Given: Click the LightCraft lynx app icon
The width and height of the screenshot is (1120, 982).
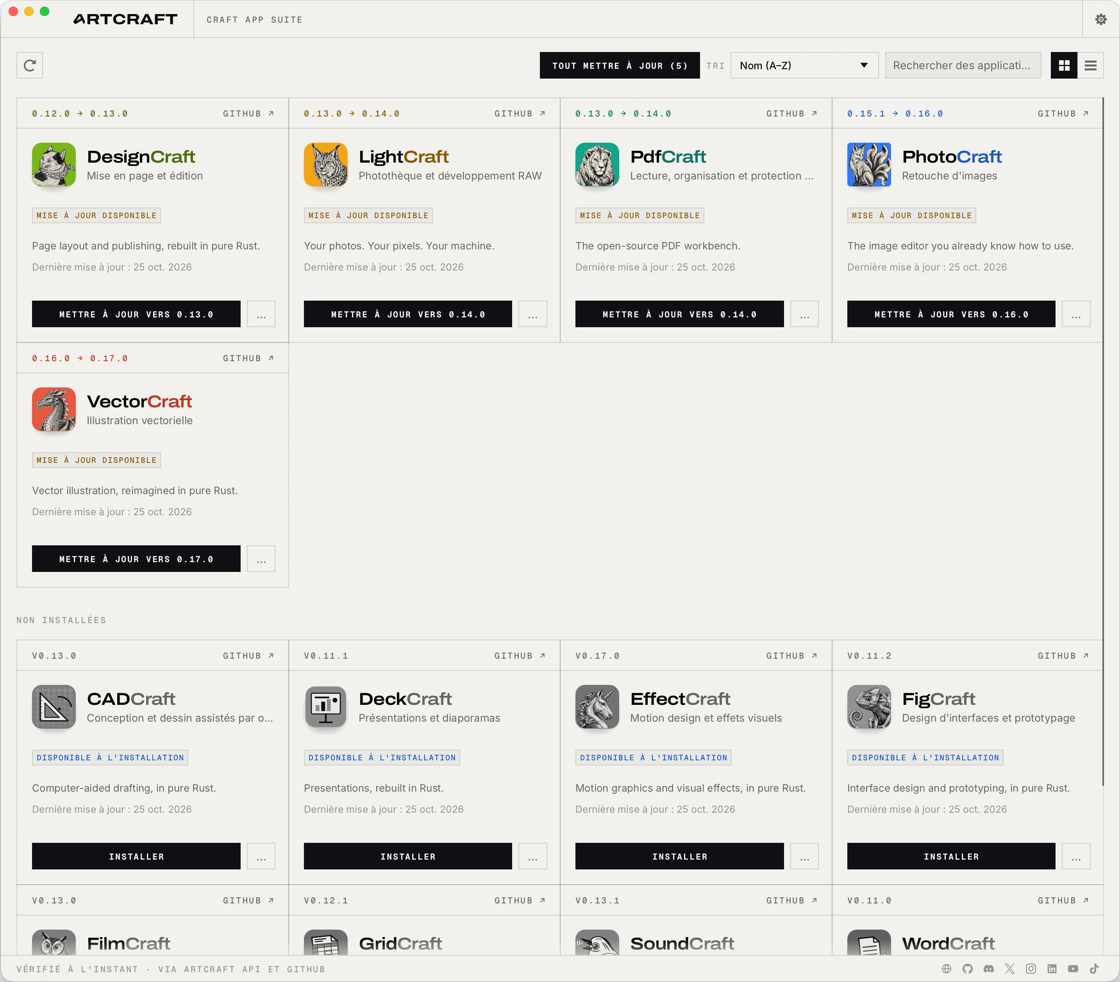Looking at the screenshot, I should [326, 165].
